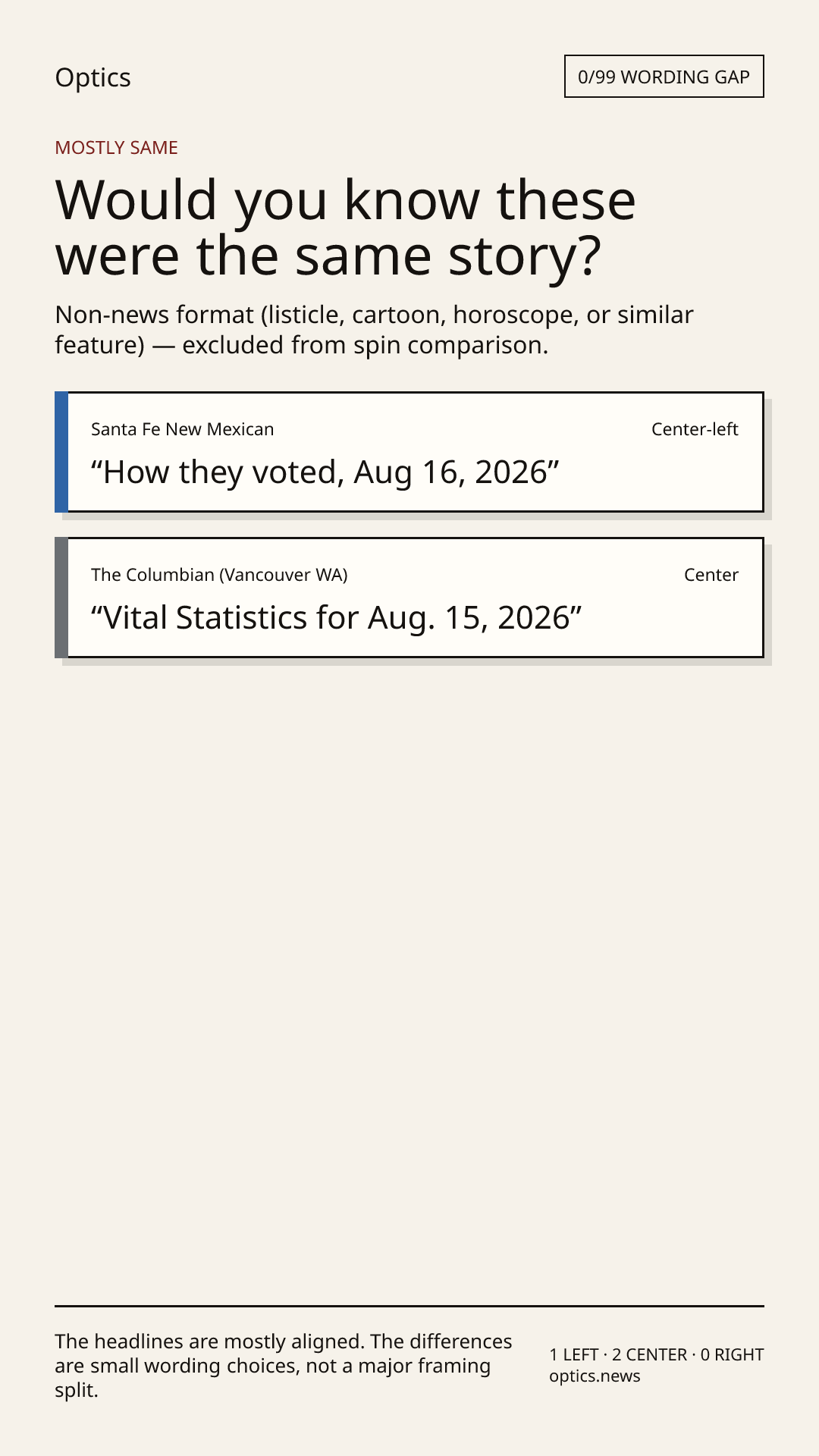This screenshot has width=819, height=1456.
Task: Click the Center bias label
Action: coord(711,575)
